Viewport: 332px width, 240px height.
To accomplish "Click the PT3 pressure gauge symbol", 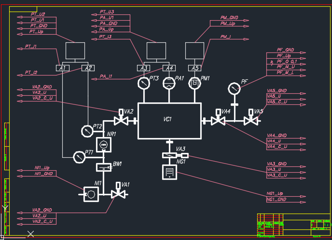I will [x=144, y=83].
